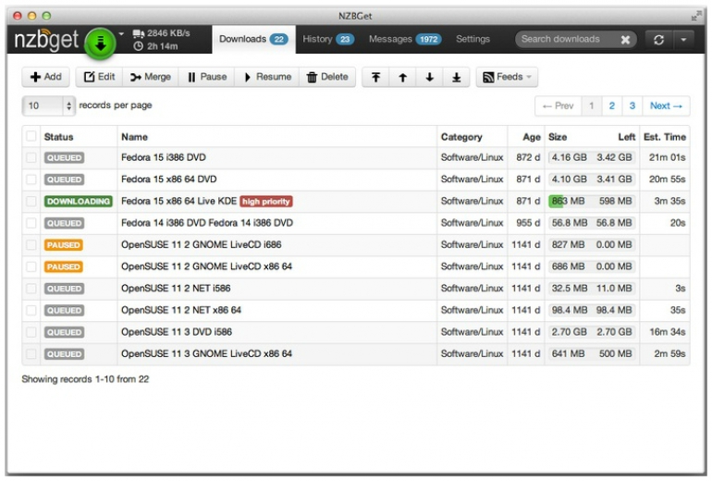The image size is (712, 481).
Task: Click PAUSED badge of OpenSUSE 11 2 GNOME LiveCD x86 64
Action: click(64, 266)
